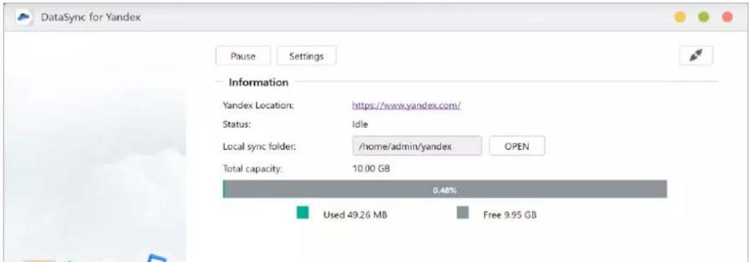Select the 'Used 49.26 MB' text
Image resolution: width=749 pixels, height=262 pixels.
click(355, 215)
